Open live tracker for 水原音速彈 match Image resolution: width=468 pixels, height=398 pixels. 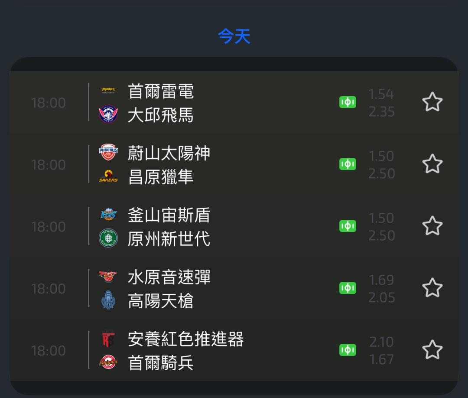[x=348, y=288]
